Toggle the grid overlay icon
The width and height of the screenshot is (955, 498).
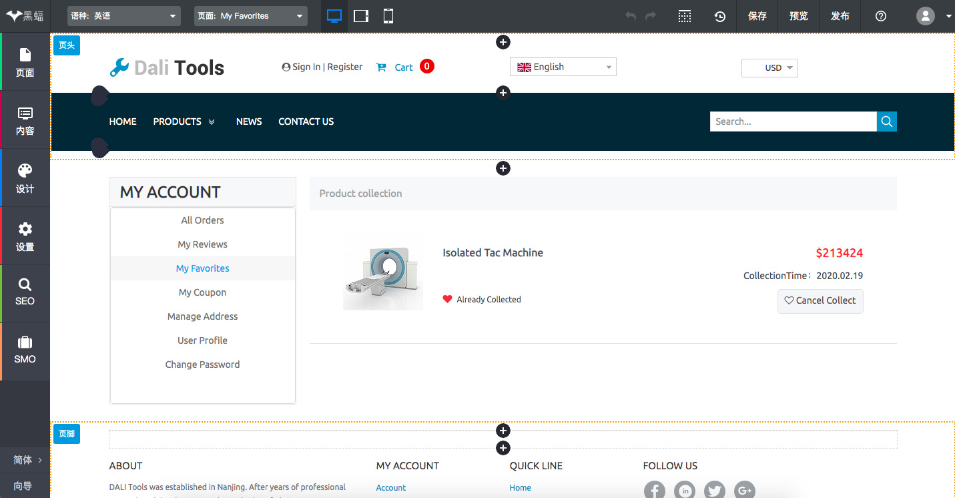(x=685, y=16)
